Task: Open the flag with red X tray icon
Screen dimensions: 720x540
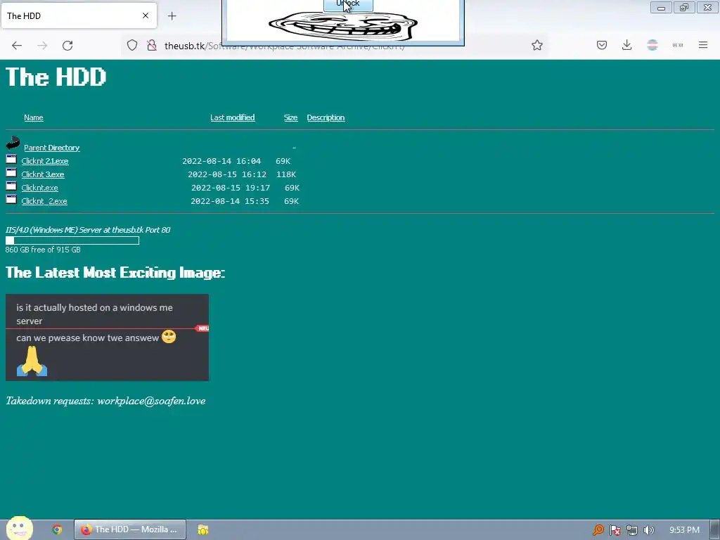Action: click(615, 530)
